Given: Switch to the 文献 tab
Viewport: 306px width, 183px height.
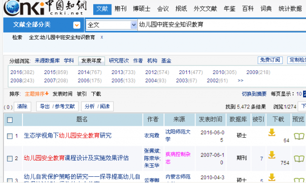Looking at the screenshot, I should (102, 9).
